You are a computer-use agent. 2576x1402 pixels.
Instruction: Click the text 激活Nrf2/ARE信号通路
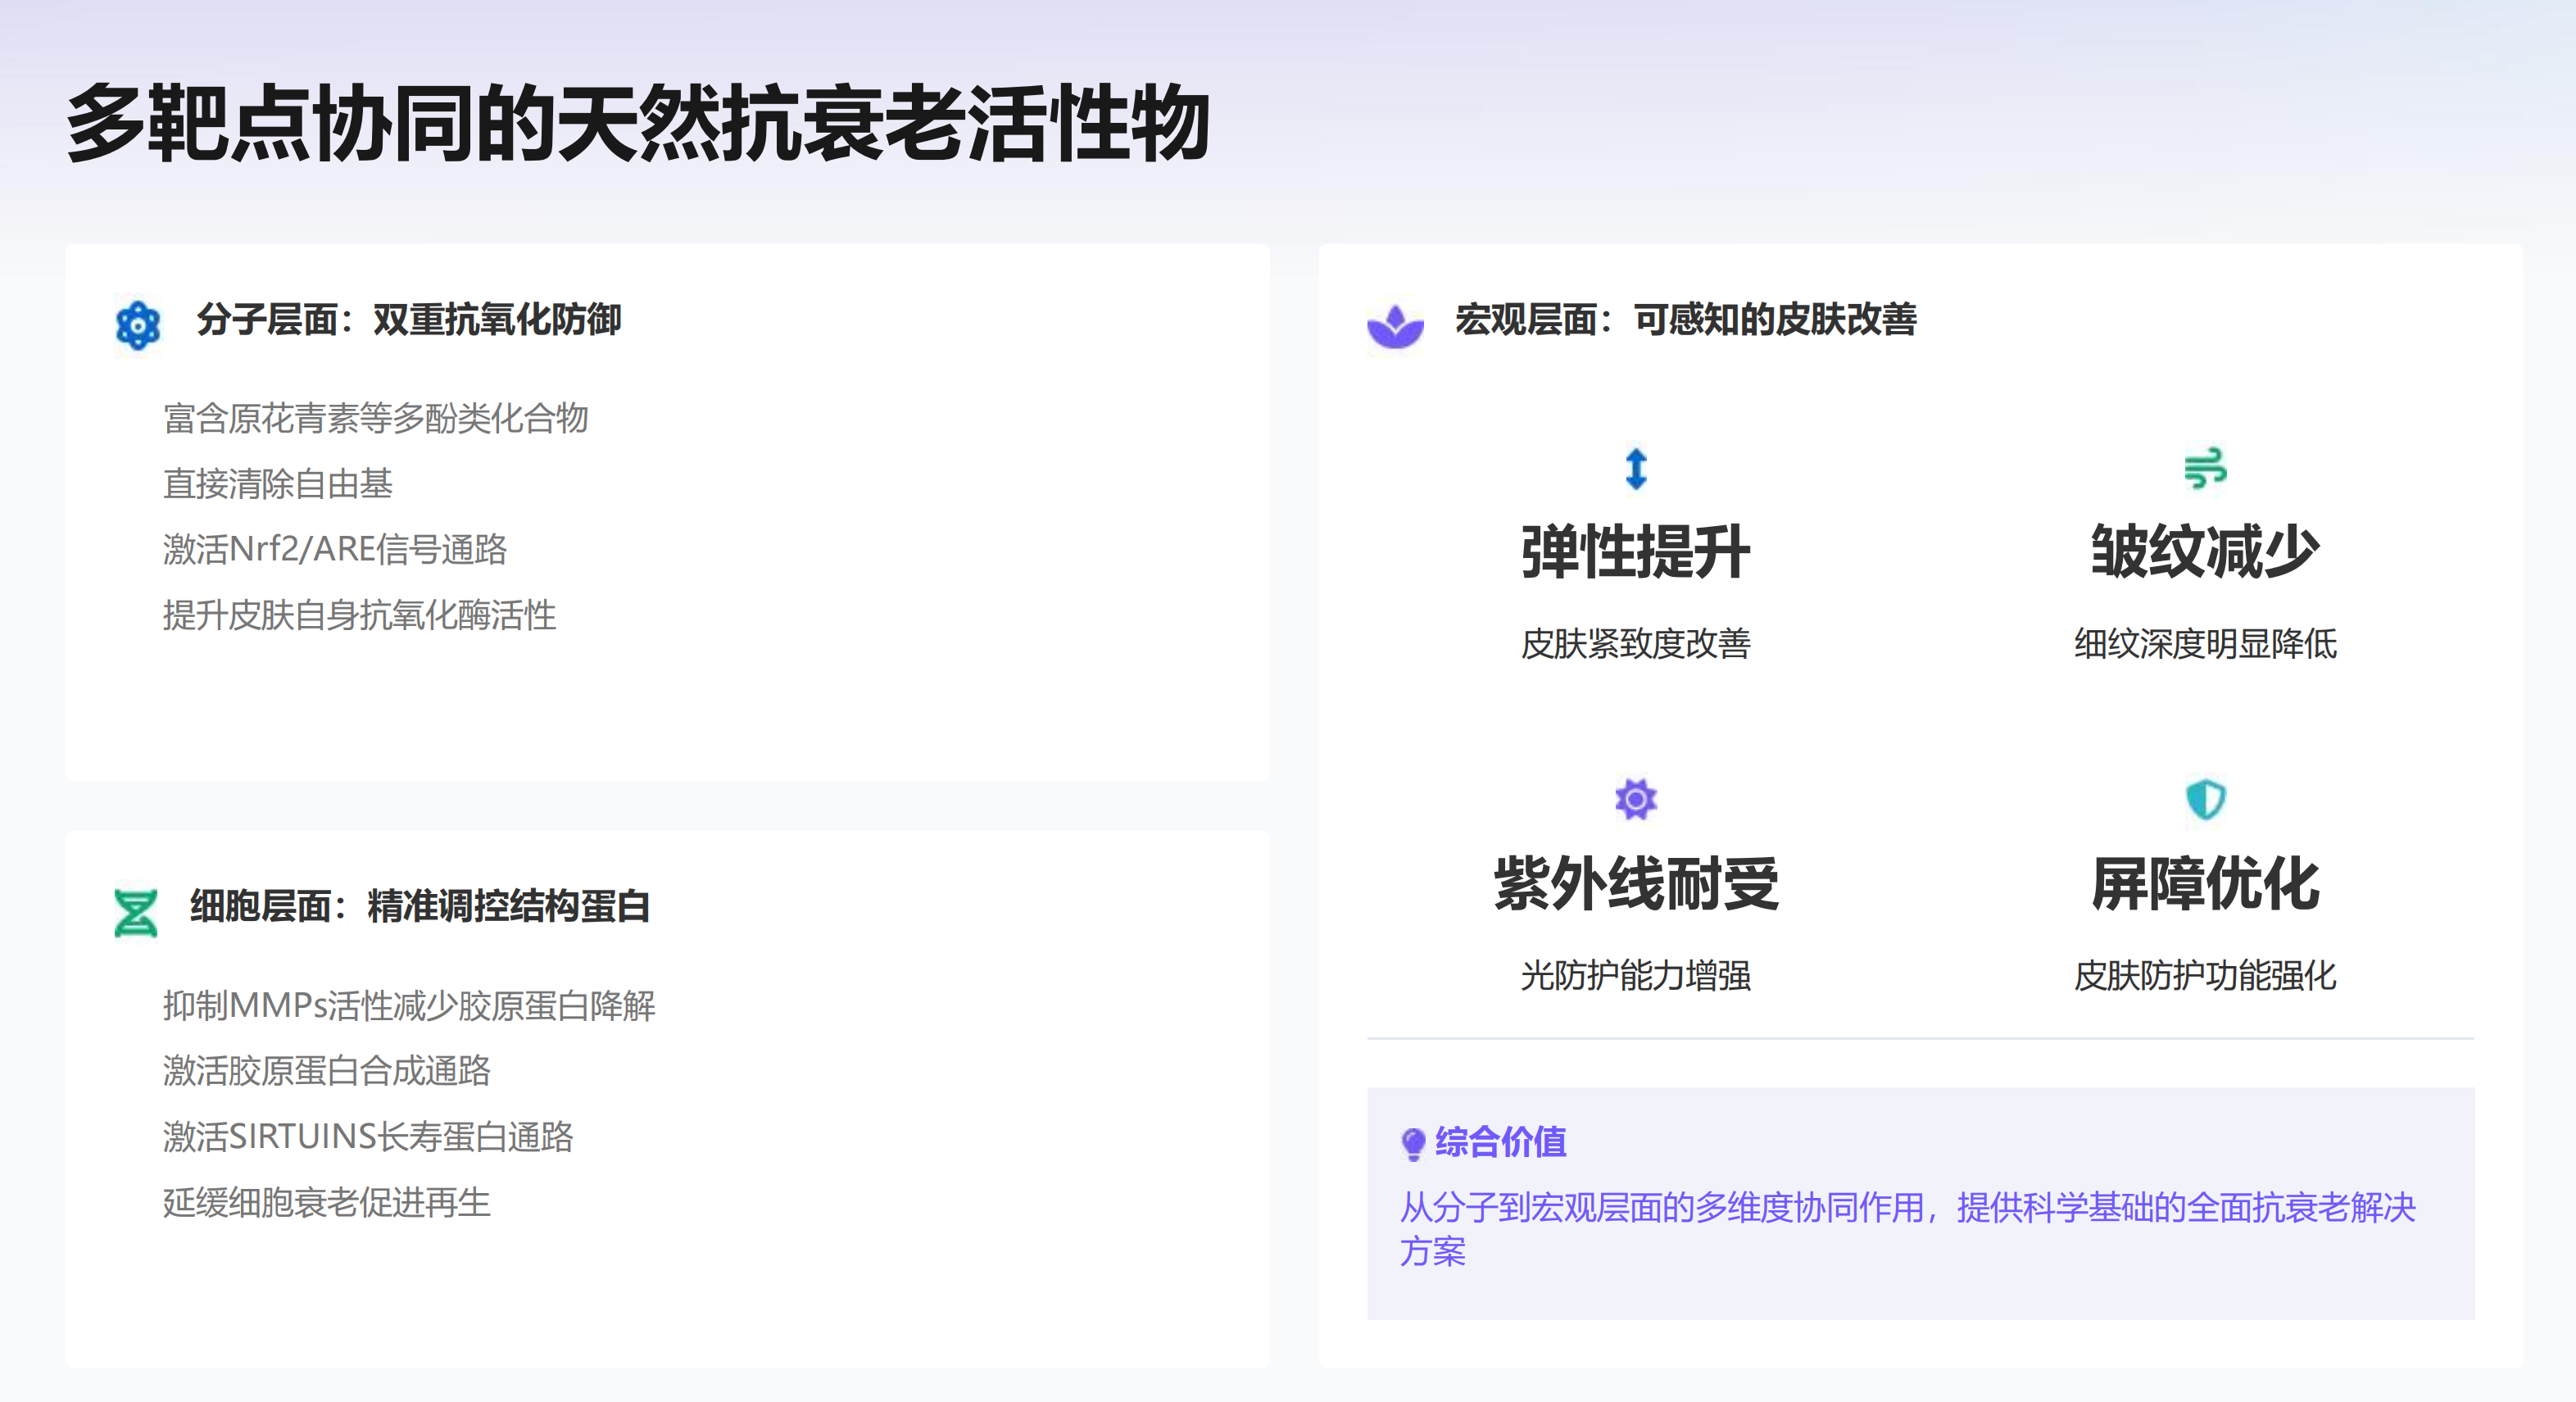tap(335, 550)
